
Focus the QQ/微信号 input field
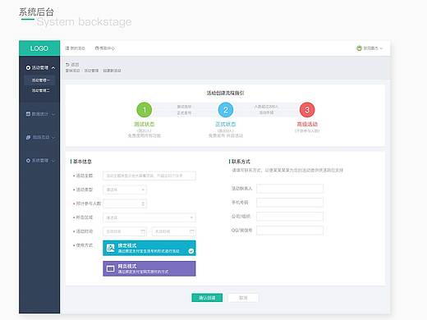pyautogui.click(x=290, y=231)
